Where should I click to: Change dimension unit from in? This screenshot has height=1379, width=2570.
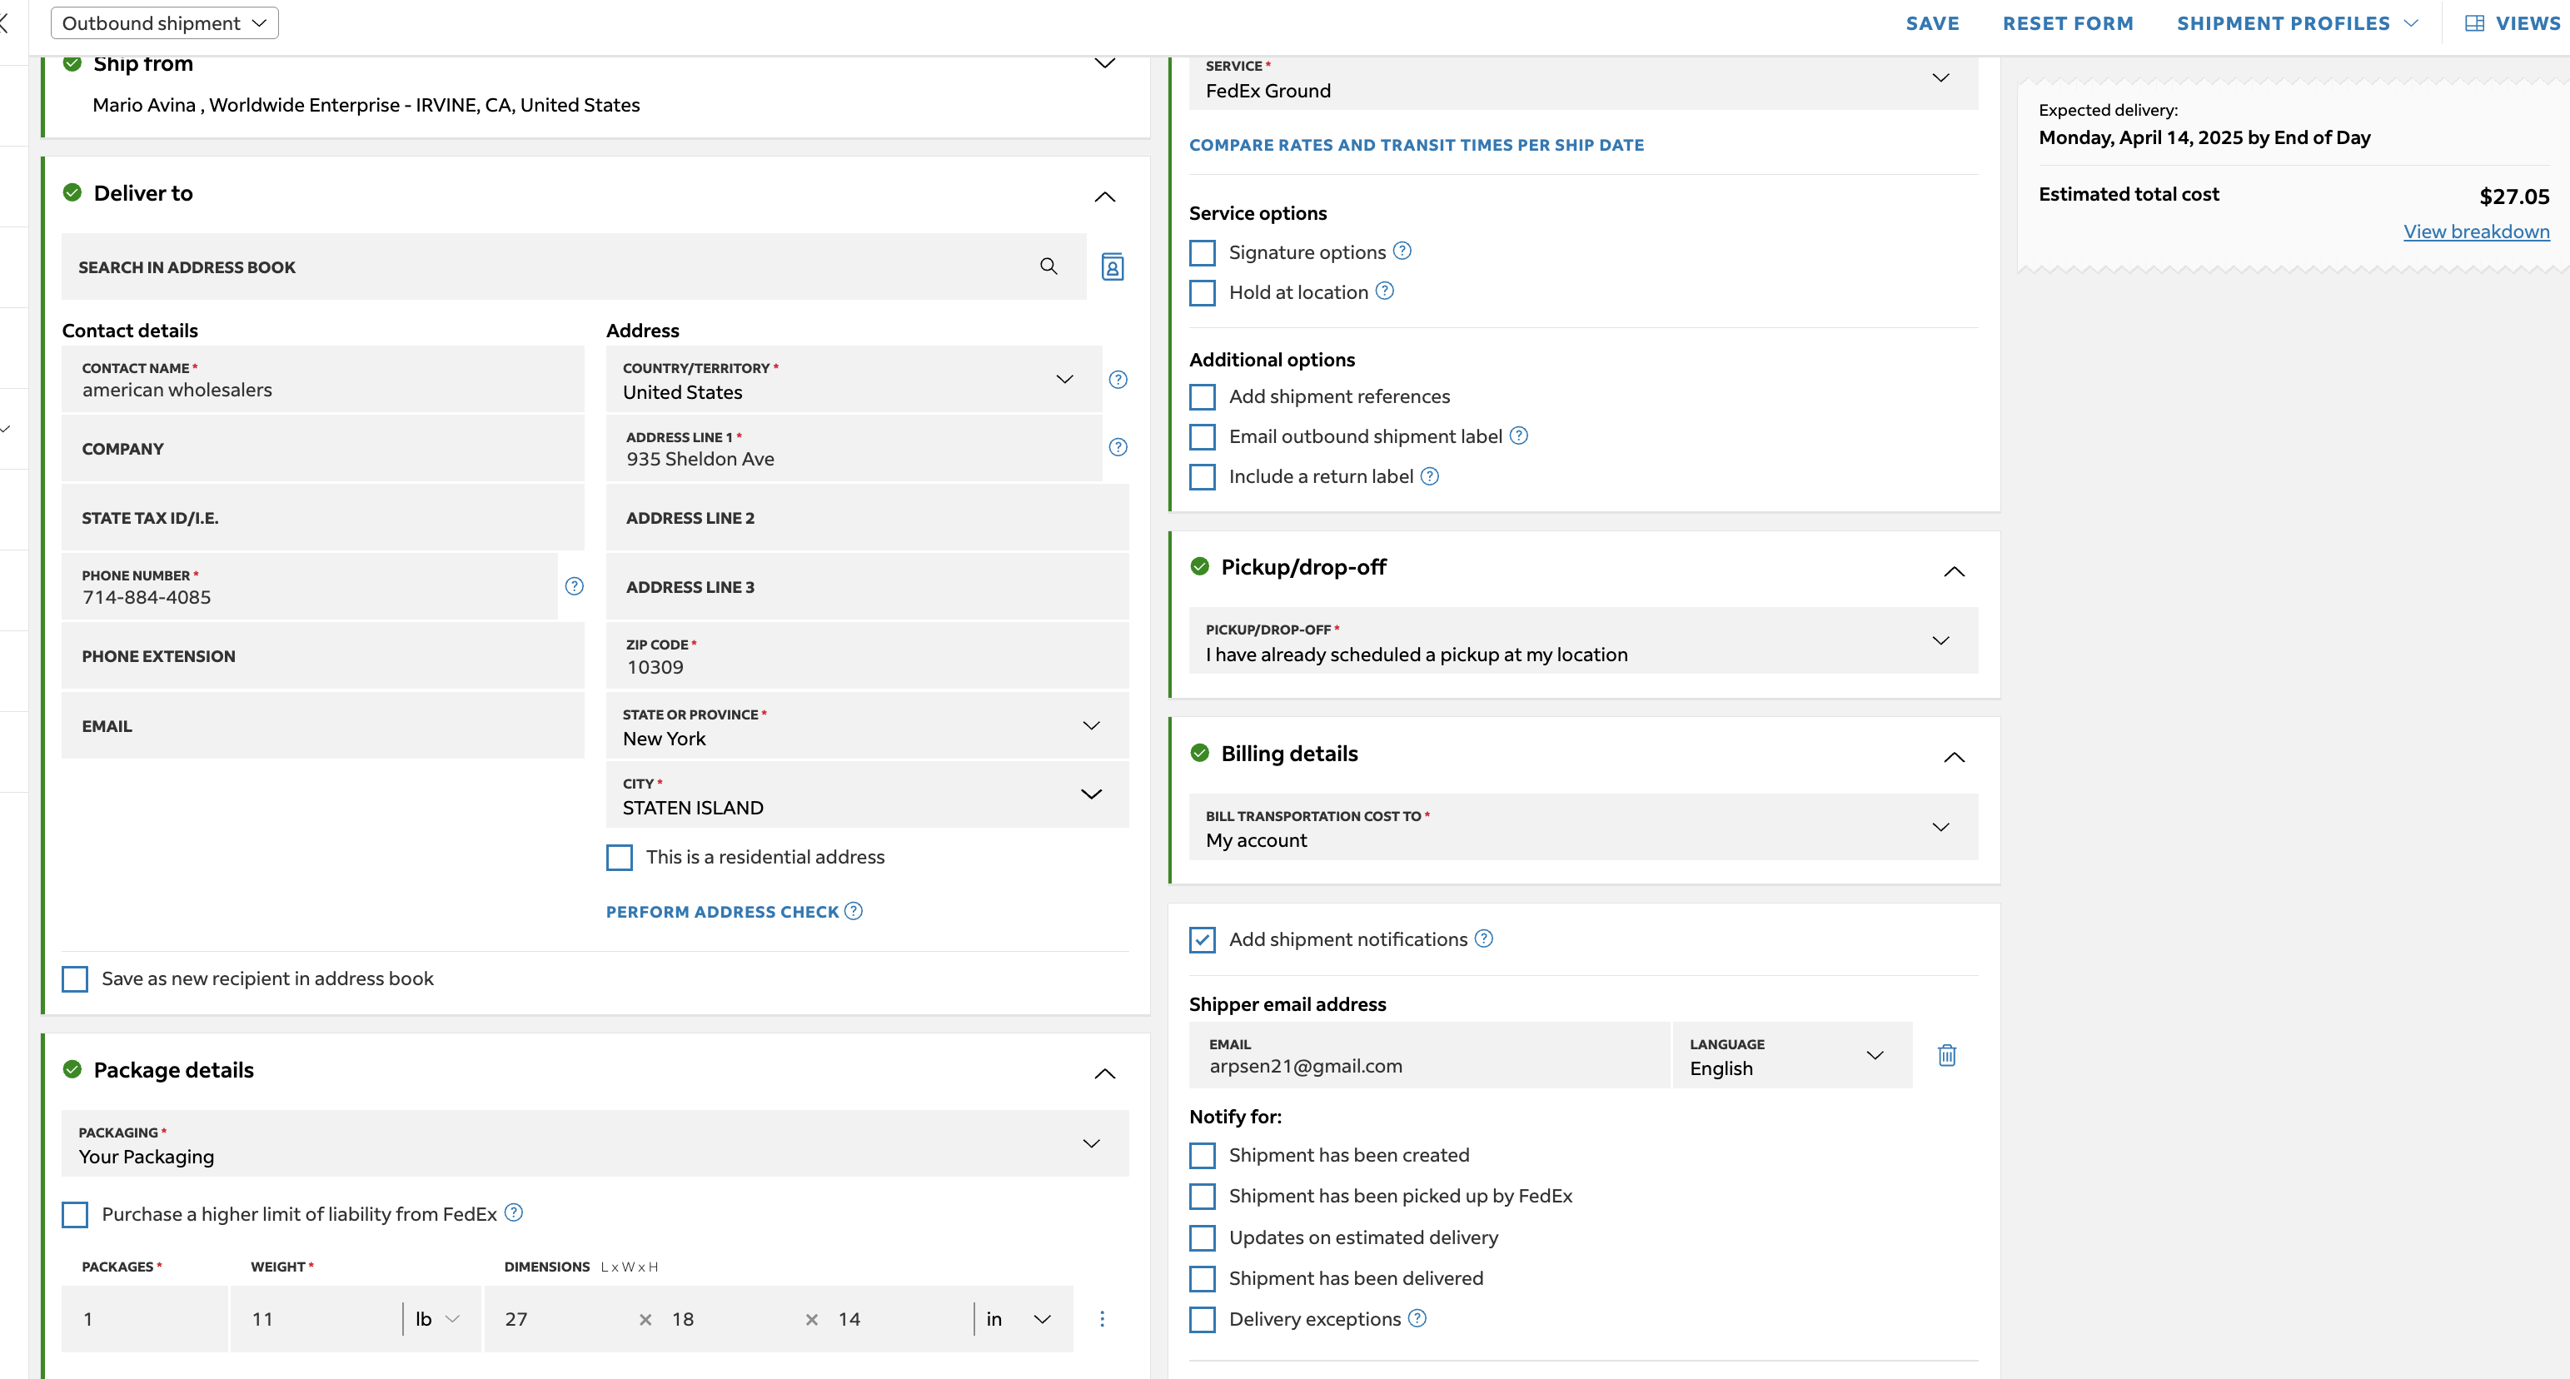(x=1019, y=1319)
